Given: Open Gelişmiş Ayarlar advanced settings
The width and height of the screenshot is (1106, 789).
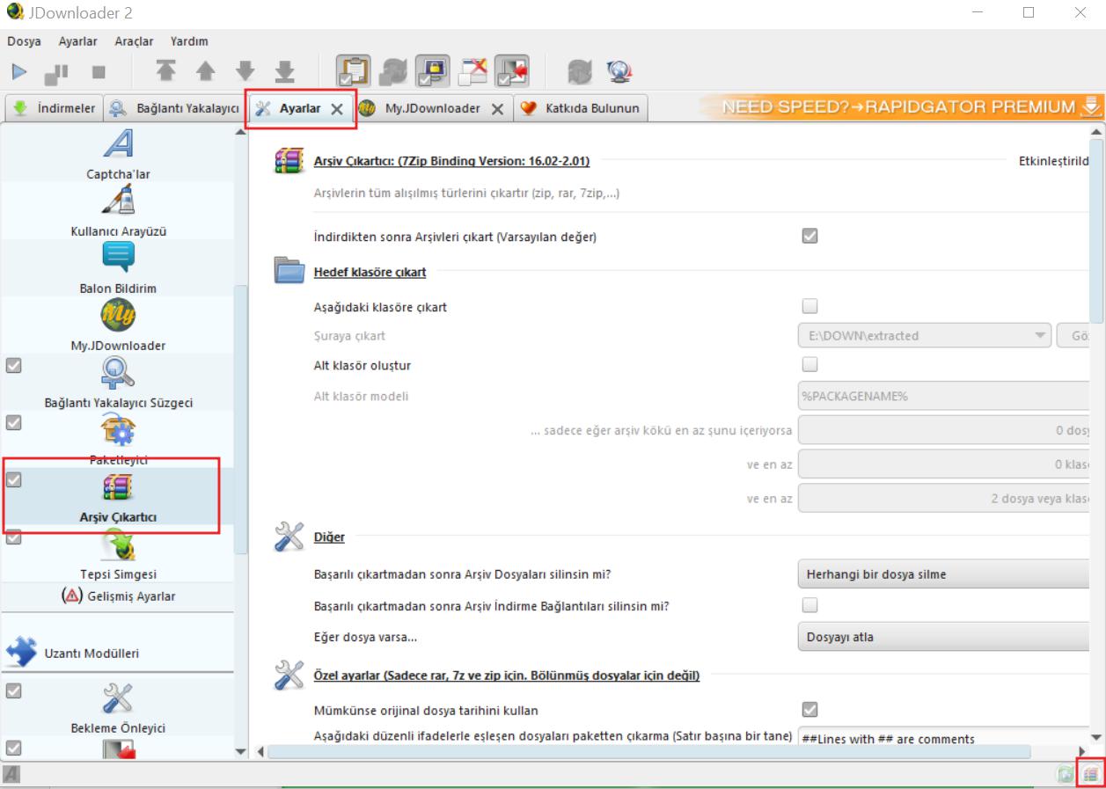Looking at the screenshot, I should click(118, 596).
